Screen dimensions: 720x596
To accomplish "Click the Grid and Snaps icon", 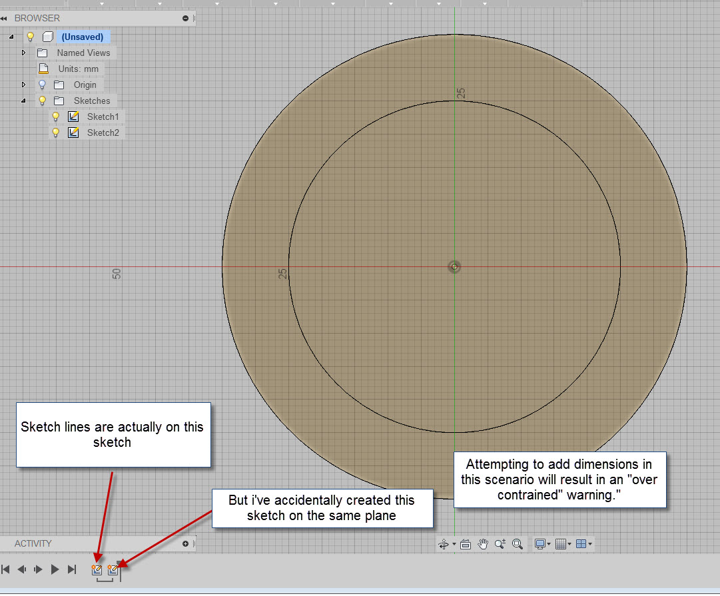I will coord(561,544).
